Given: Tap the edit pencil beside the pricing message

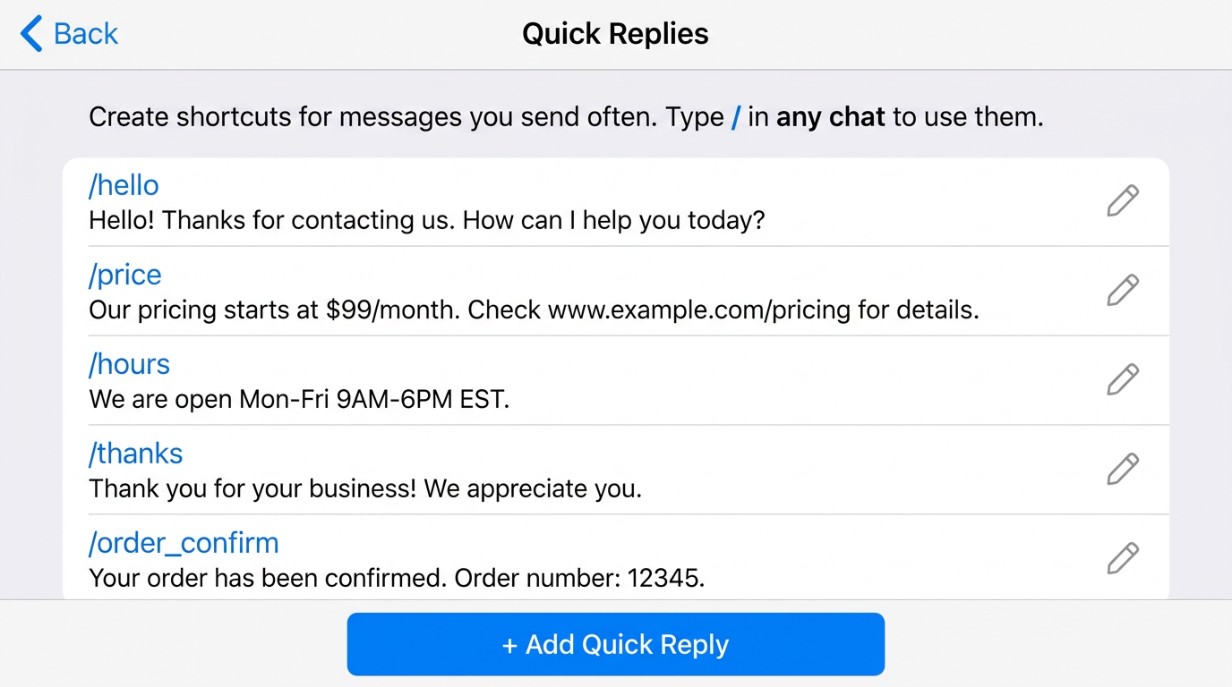Looking at the screenshot, I should 1123,291.
